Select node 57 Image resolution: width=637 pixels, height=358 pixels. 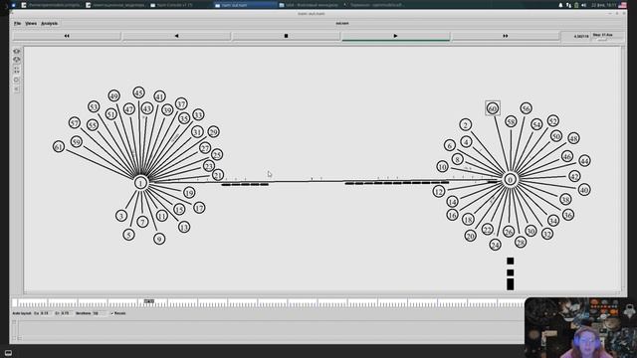(75, 123)
